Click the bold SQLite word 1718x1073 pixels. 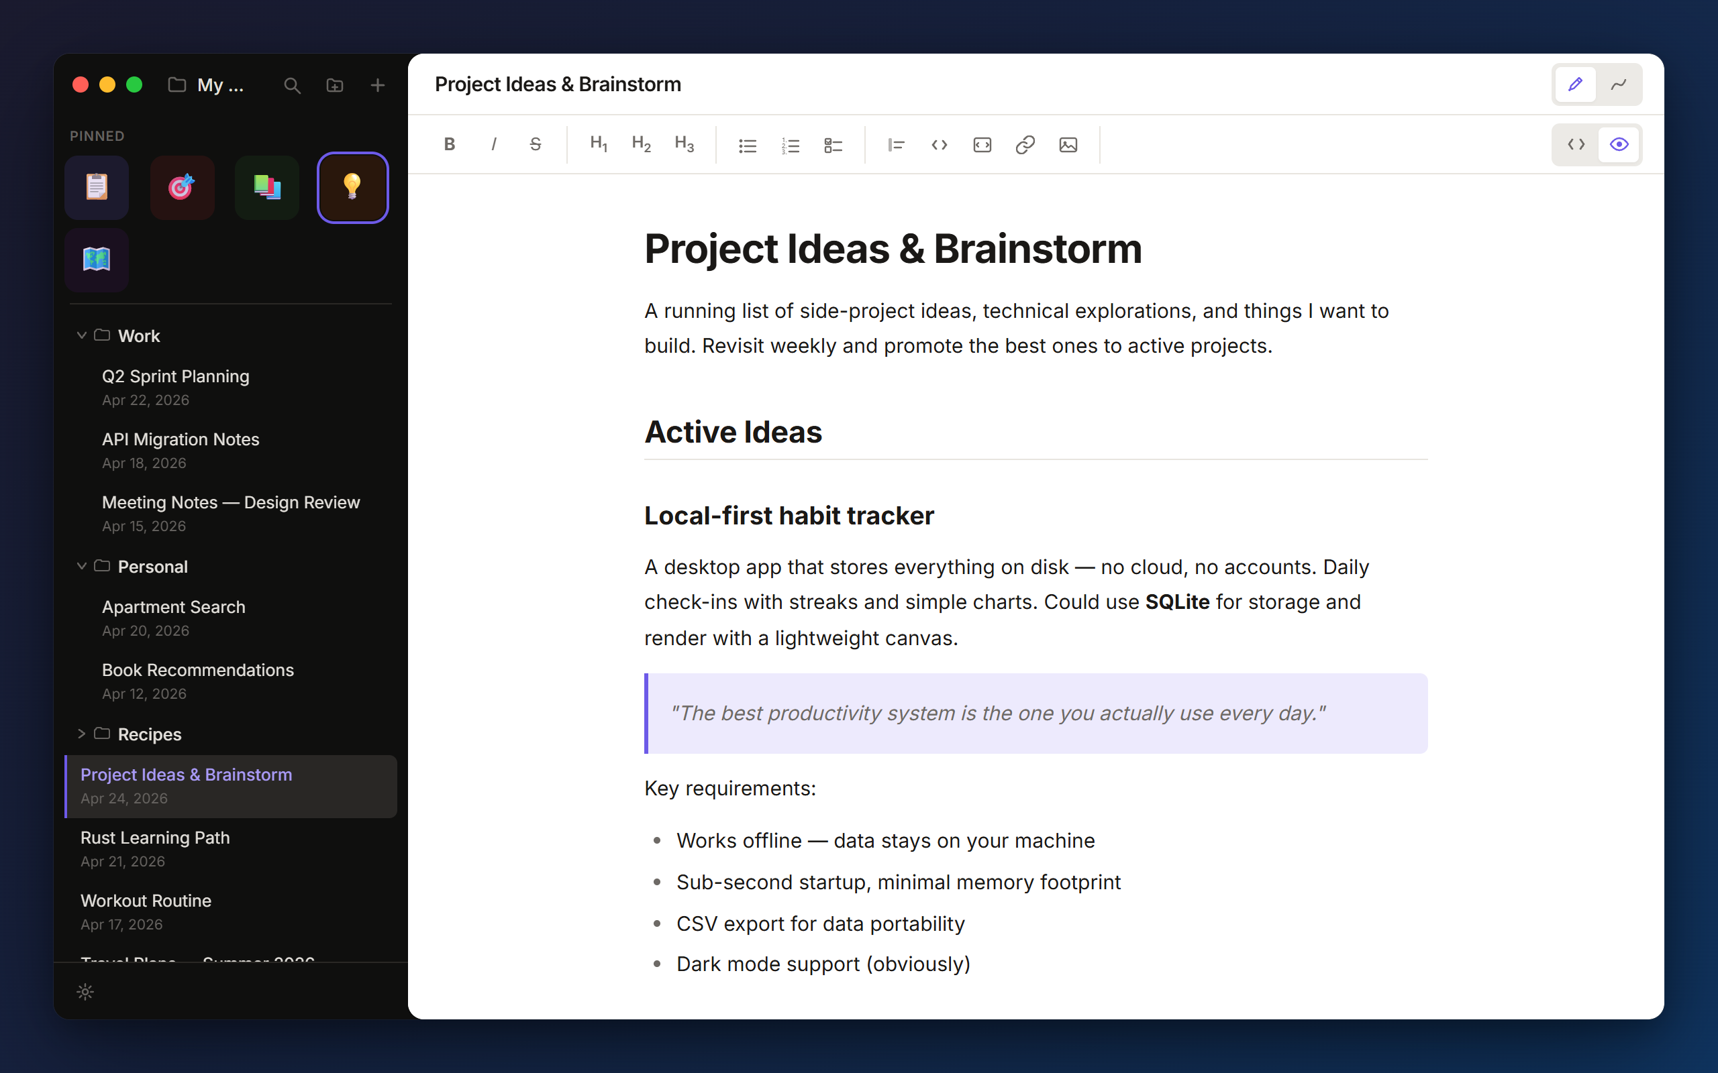pyautogui.click(x=1177, y=602)
